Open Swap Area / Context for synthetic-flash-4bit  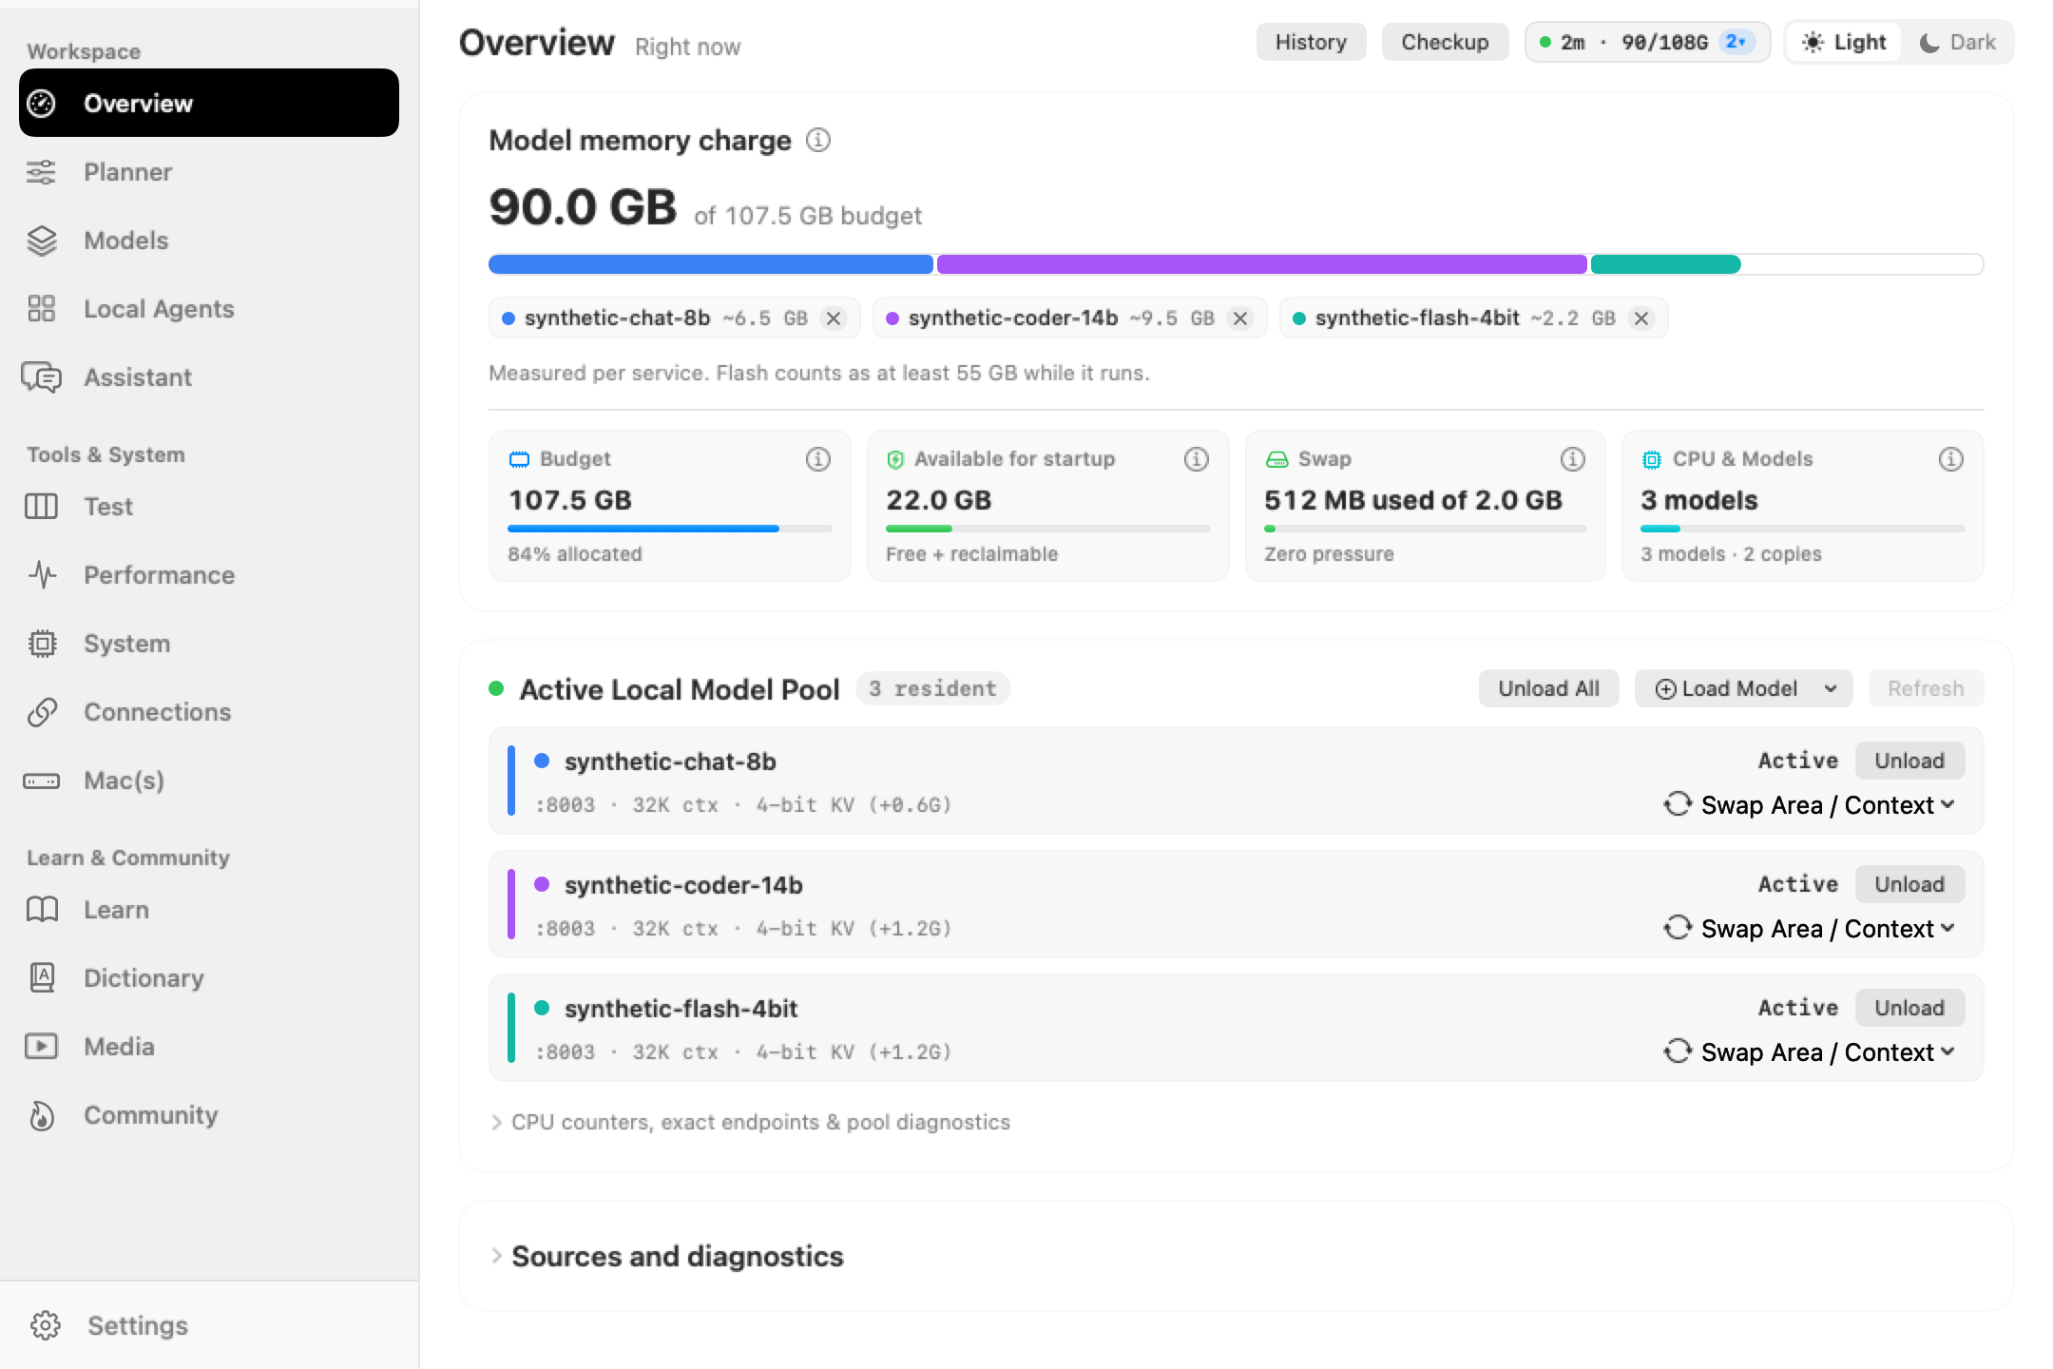point(1810,1052)
